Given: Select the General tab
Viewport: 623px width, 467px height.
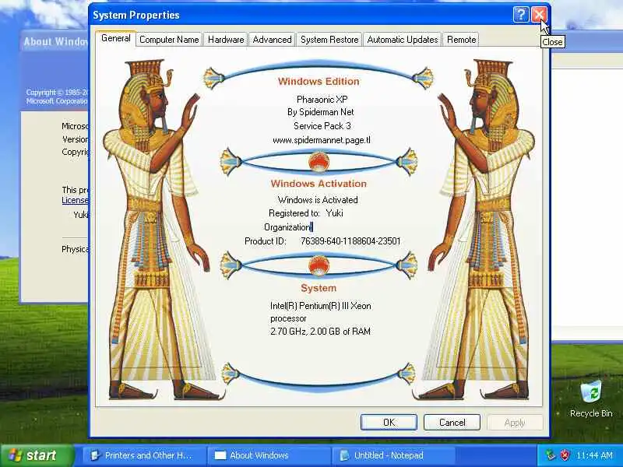Looking at the screenshot, I should pyautogui.click(x=115, y=38).
